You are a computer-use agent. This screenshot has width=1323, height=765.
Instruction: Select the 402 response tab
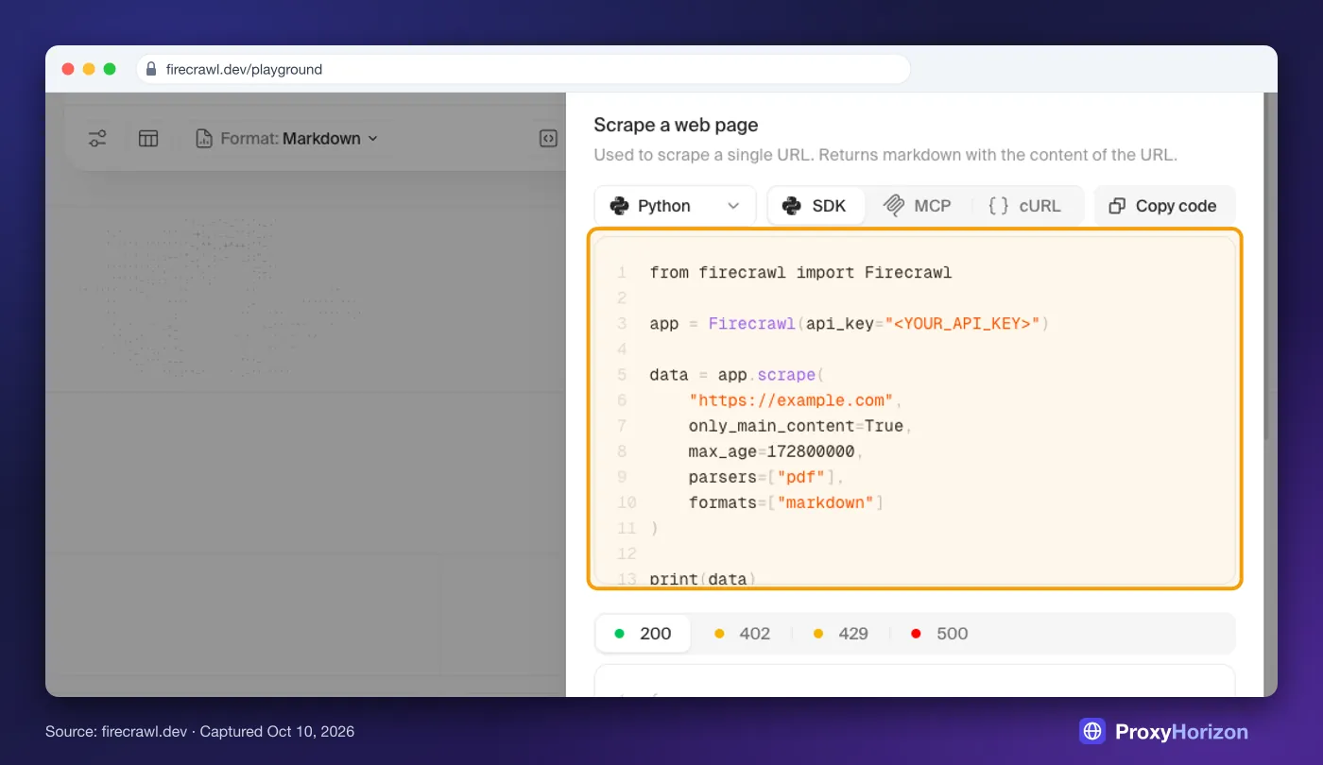pyautogui.click(x=742, y=634)
